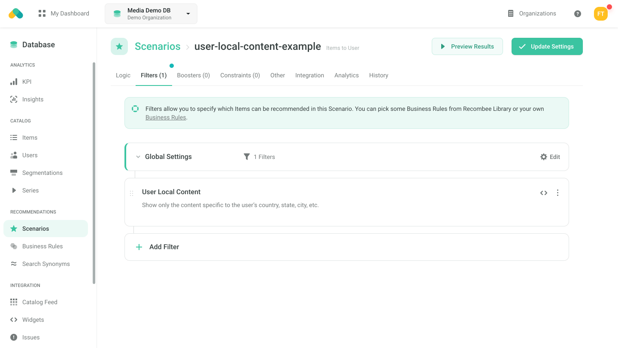This screenshot has height=348, width=618.
Task: Open the Widgets integration page
Action: click(33, 319)
